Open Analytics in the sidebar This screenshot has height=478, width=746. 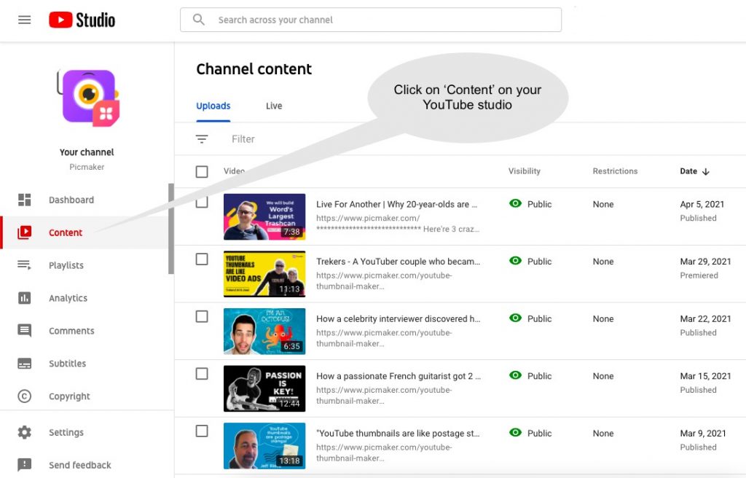tap(68, 298)
